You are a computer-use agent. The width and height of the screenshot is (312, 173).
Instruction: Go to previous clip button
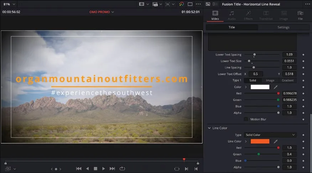coord(196,169)
